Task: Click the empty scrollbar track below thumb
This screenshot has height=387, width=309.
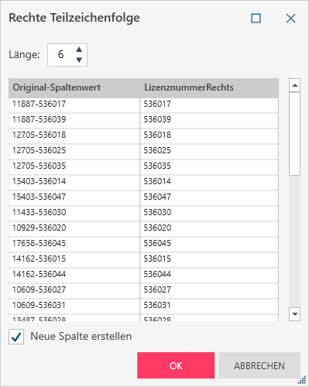Action: coord(294,241)
